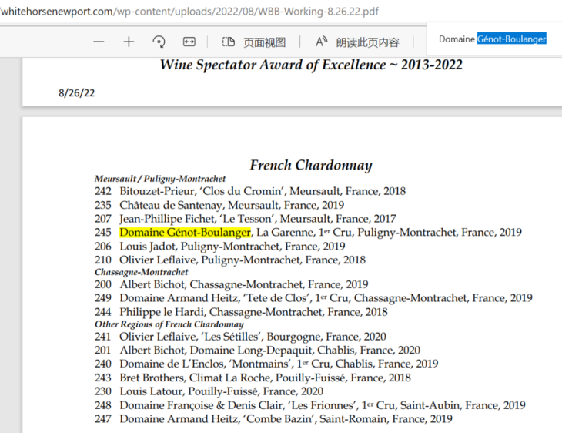Viewport: 562px width, 433px height.
Task: Click the find box containing Domaine Génot-Boulanger
Action: [x=493, y=39]
